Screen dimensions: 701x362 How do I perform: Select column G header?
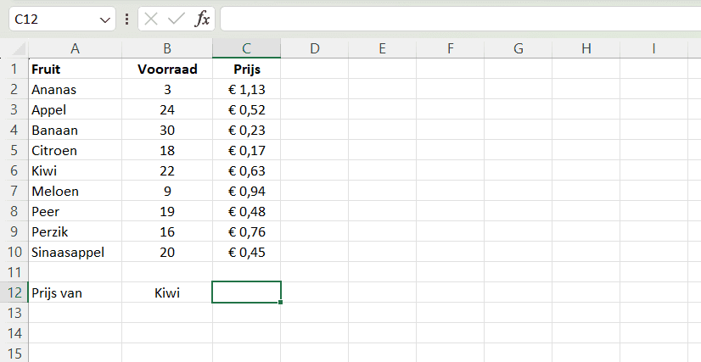519,48
